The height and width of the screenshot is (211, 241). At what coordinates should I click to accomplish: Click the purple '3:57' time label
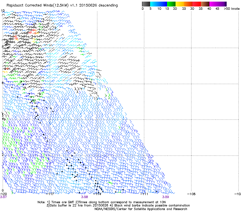[x=3, y=197]
